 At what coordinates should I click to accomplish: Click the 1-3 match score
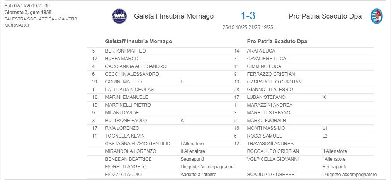pyautogui.click(x=248, y=16)
